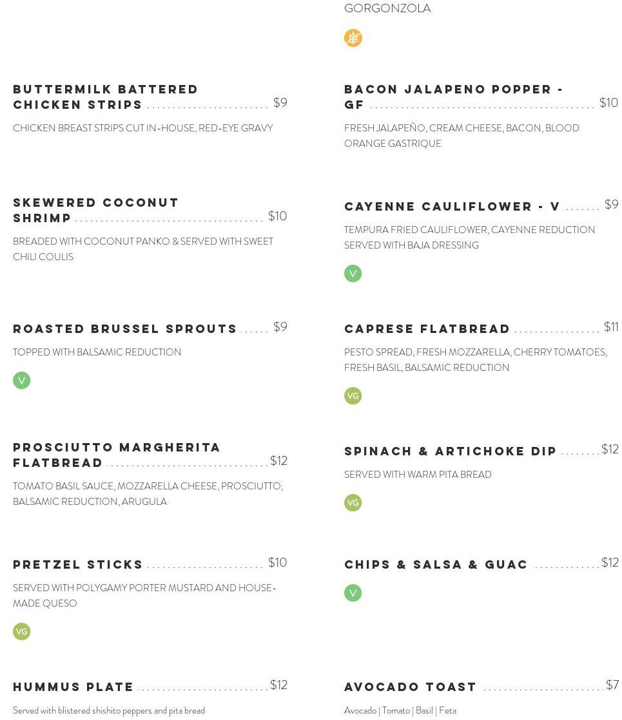Image resolution: width=622 pixels, height=720 pixels.
Task: Click the $11 price for Caprese Flatbread
Action: tap(610, 327)
